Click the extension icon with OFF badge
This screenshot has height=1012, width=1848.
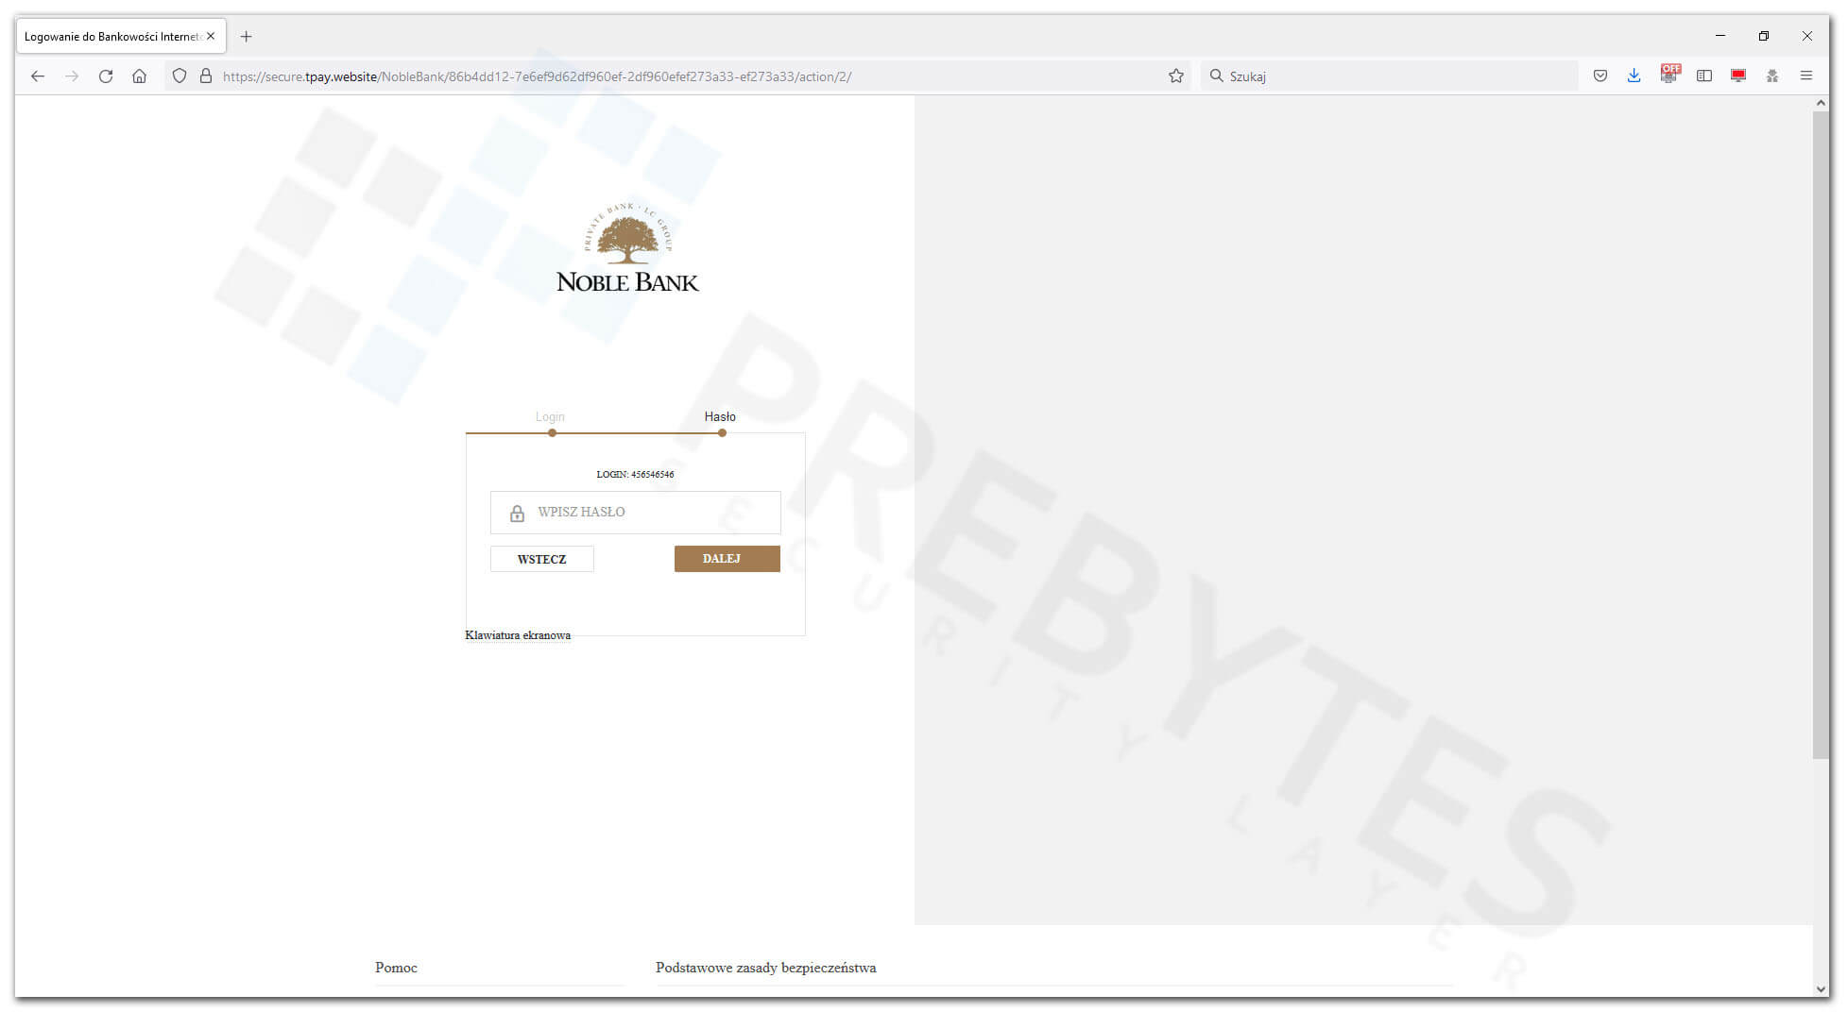click(x=1669, y=75)
